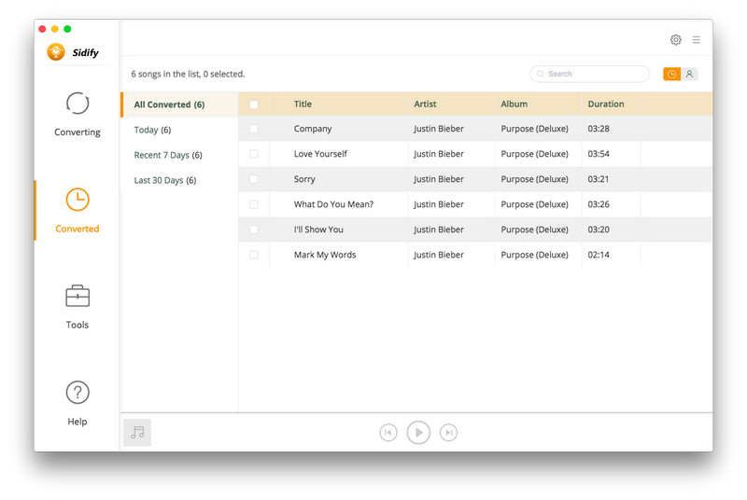The height and width of the screenshot is (500, 747).
Task: Open settings via the gear icon
Action: (675, 40)
